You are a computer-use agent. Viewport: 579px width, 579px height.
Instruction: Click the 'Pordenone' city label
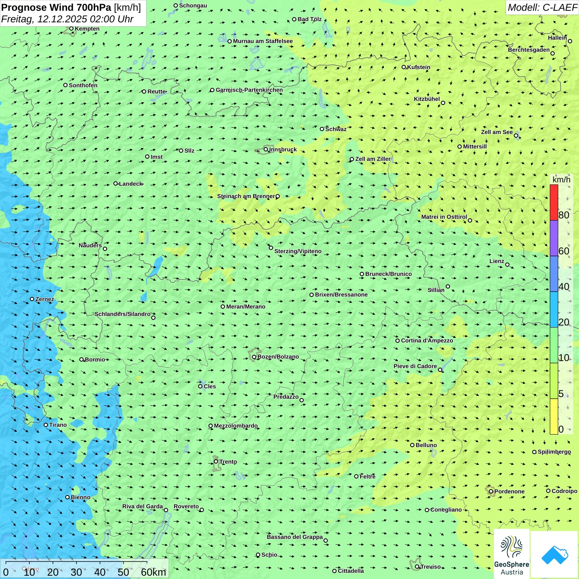pyautogui.click(x=510, y=491)
